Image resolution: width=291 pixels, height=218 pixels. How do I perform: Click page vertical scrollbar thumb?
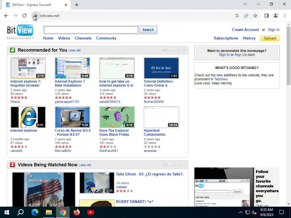[x=288, y=56]
